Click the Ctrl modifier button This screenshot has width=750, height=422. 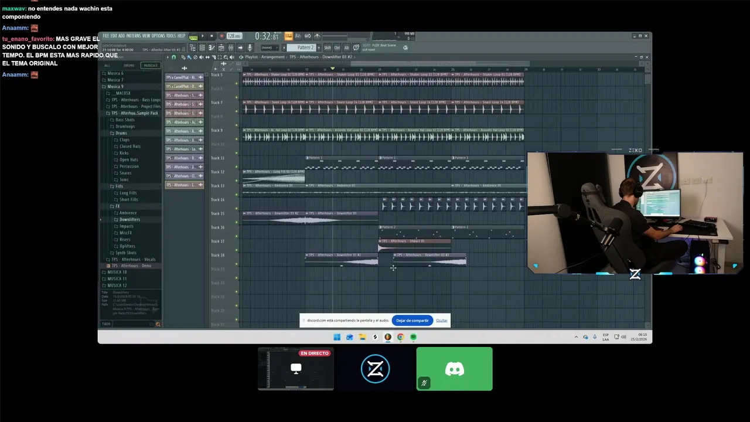[337, 47]
